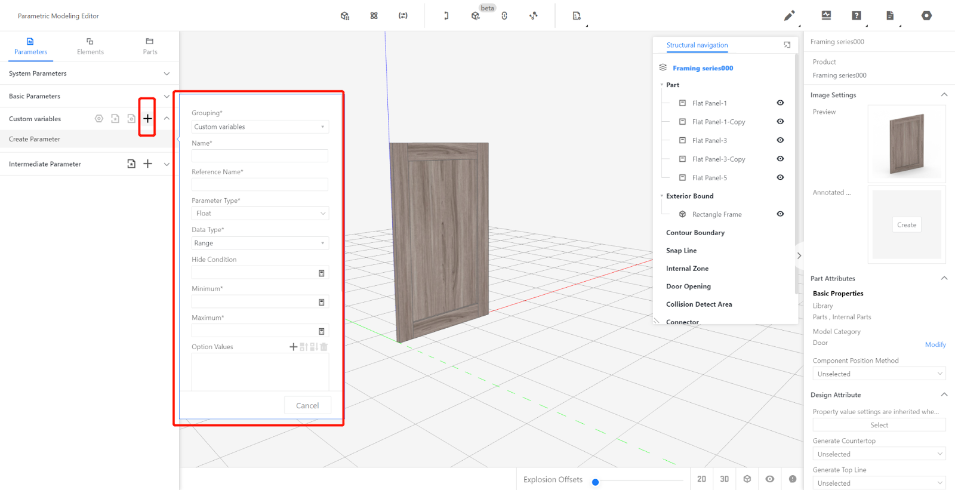Screen dimensions: 955x490
Task: Click the hexagon nut settings icon
Action: 926,16
